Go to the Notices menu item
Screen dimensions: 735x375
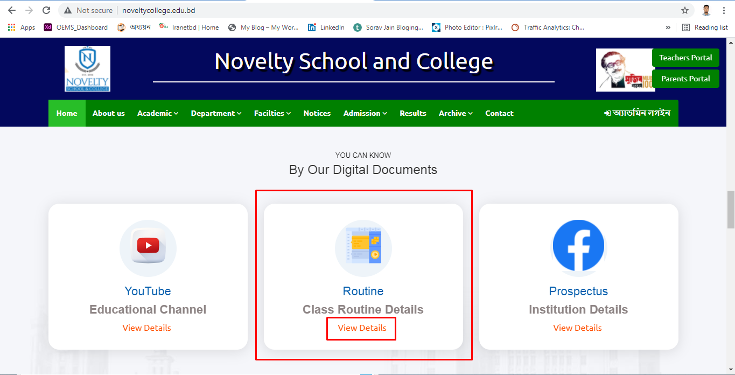317,113
